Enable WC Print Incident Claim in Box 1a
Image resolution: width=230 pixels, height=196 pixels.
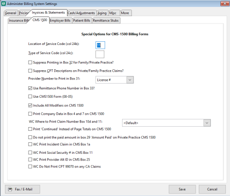pyautogui.click(x=30, y=144)
